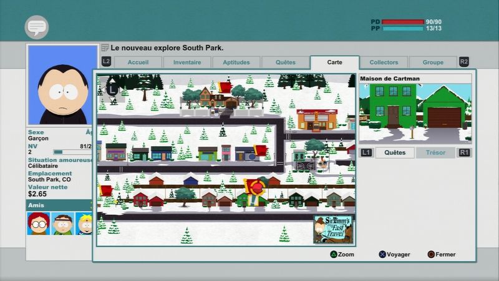Open Sir Timmy's Fast Travel badge
Viewport: 499px width, 281px height.
[x=333, y=229]
